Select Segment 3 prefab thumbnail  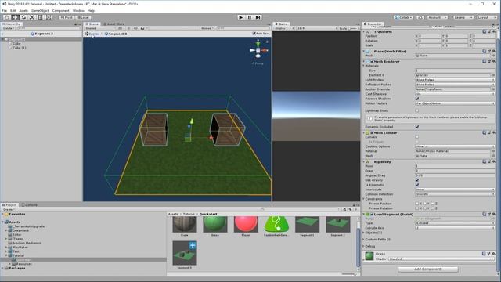[x=185, y=253]
